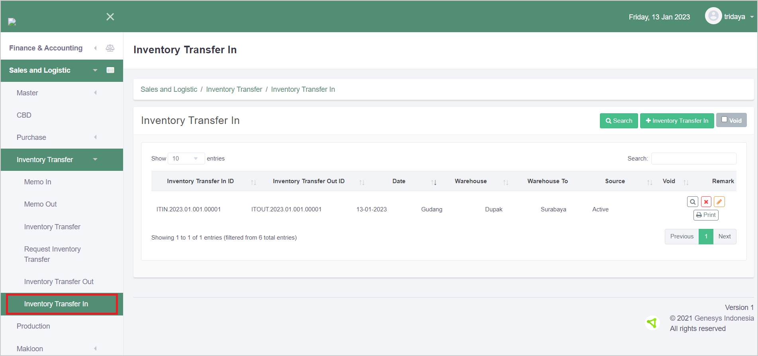This screenshot has height=356, width=758.
Task: Click the add Inventory Transfer In button
Action: tap(677, 121)
